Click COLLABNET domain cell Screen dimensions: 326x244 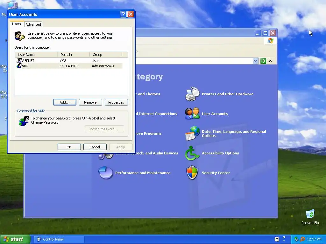click(69, 66)
